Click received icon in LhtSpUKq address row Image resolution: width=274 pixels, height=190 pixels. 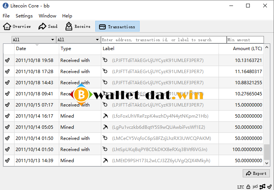[x=105, y=149]
